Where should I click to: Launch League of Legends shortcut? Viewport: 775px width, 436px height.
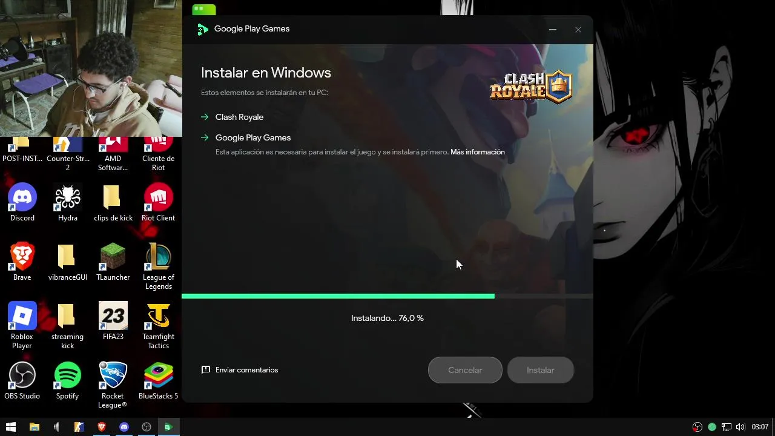158,266
